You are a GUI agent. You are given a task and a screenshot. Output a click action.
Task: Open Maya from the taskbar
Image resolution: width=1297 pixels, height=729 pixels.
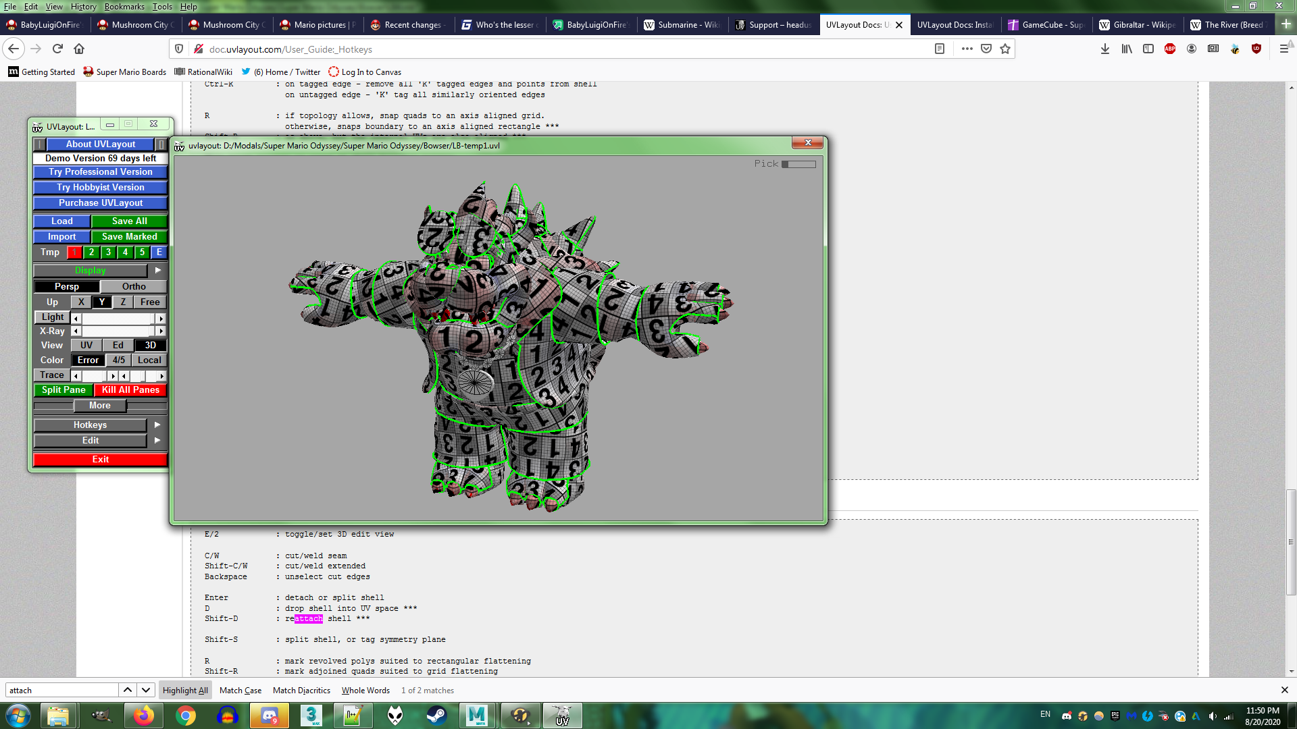[478, 715]
